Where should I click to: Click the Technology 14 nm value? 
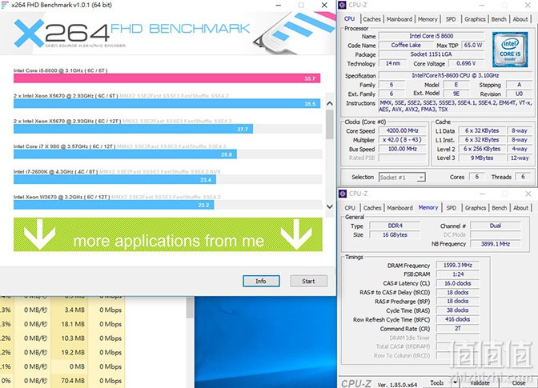tap(392, 63)
